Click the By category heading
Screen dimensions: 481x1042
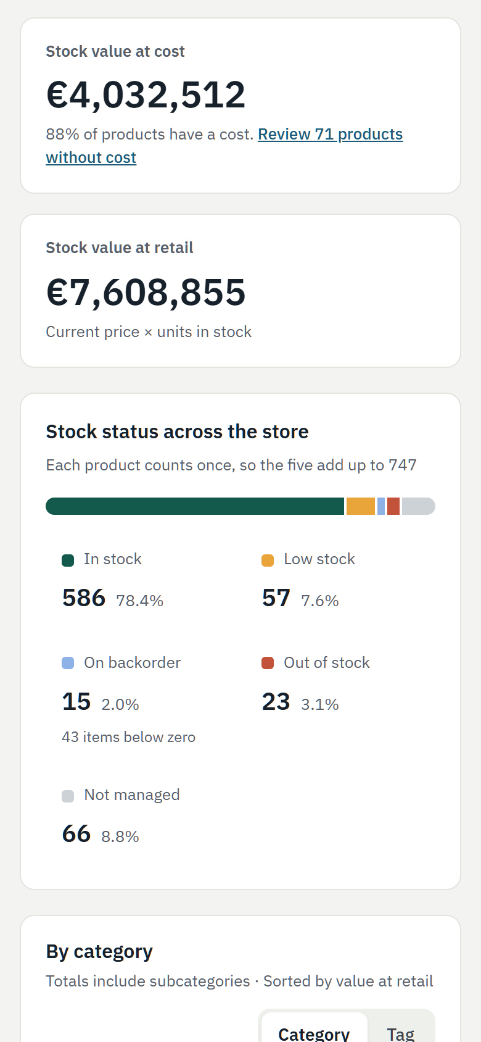click(99, 952)
